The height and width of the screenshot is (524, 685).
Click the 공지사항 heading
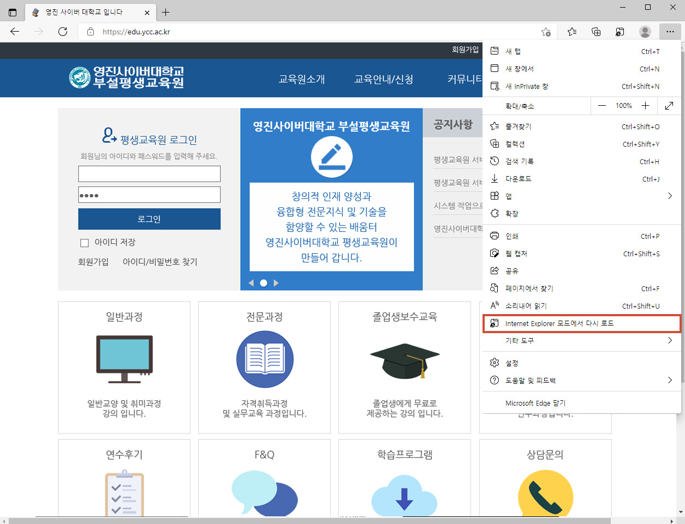(x=453, y=125)
